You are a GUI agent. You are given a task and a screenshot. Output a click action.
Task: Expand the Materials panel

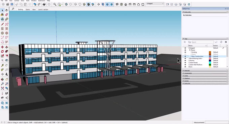pos(205,70)
